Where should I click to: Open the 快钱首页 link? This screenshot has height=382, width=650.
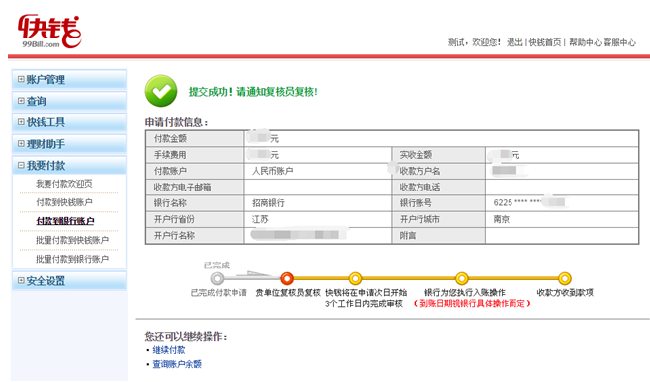(x=545, y=42)
